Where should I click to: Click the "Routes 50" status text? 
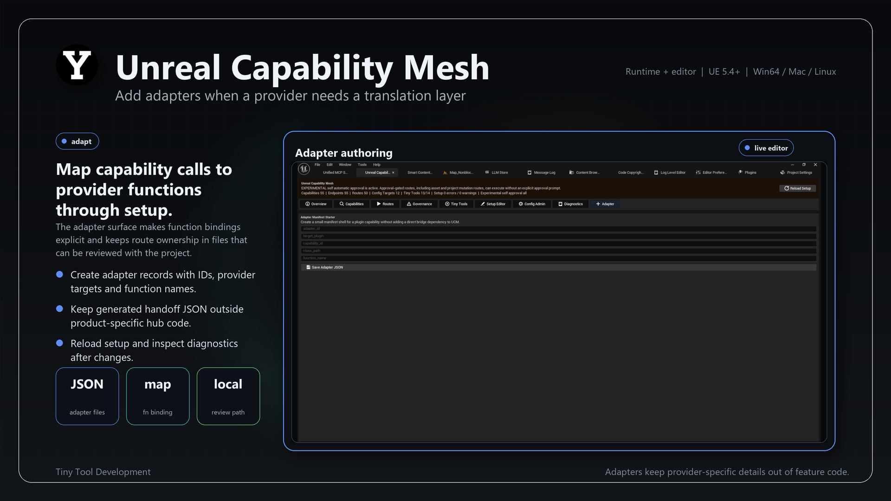[x=360, y=193]
